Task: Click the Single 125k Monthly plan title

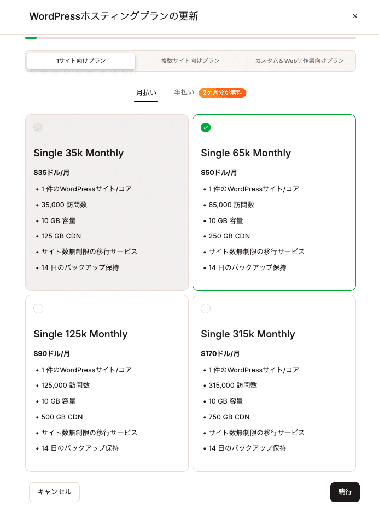Action: (x=80, y=334)
